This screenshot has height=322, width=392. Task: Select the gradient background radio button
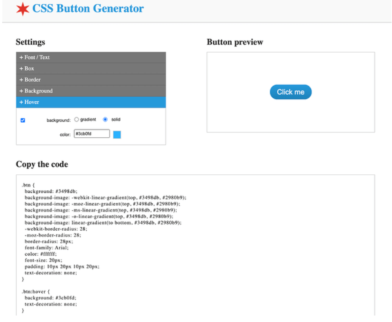77,119
